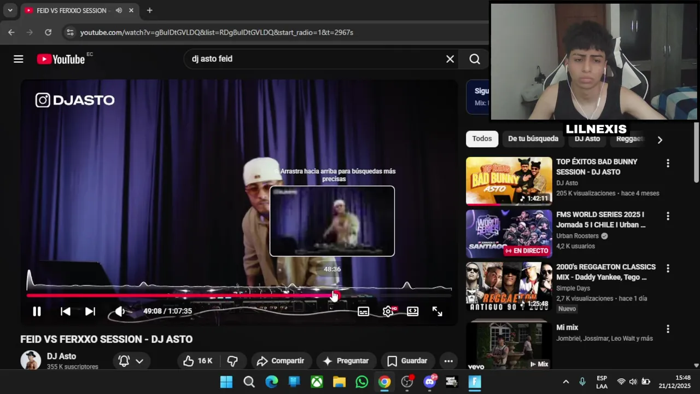Toggle the notification bell for DJ Asto

[124, 361]
